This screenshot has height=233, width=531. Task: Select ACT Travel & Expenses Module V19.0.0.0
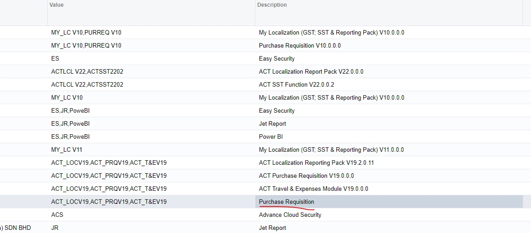389,189
